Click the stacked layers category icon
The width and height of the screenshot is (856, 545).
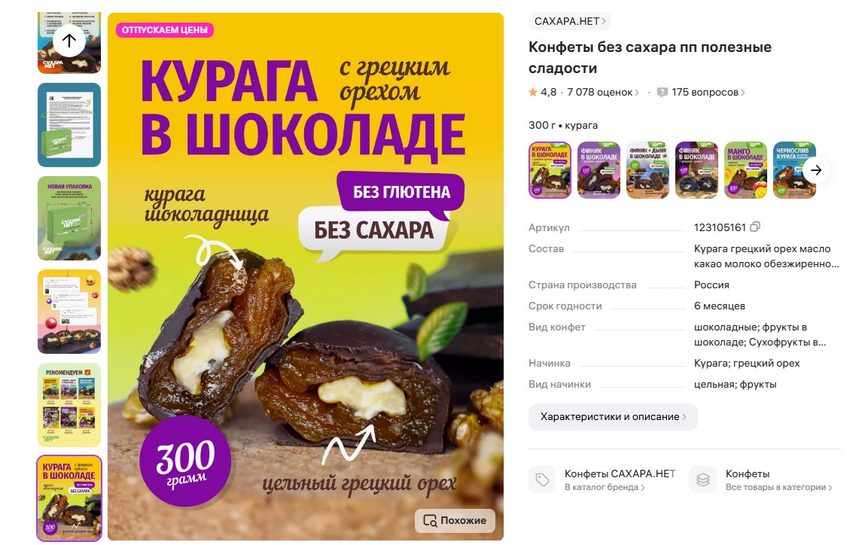click(x=703, y=480)
